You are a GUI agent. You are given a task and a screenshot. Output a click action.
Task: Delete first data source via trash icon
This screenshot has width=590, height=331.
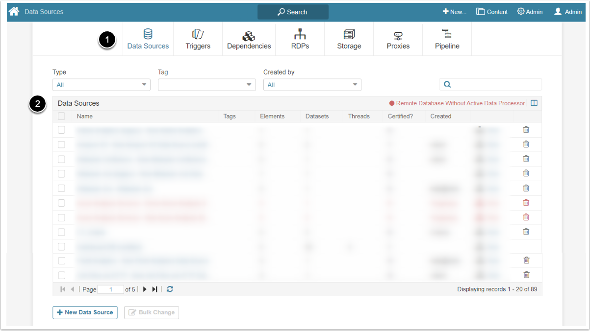pyautogui.click(x=526, y=130)
